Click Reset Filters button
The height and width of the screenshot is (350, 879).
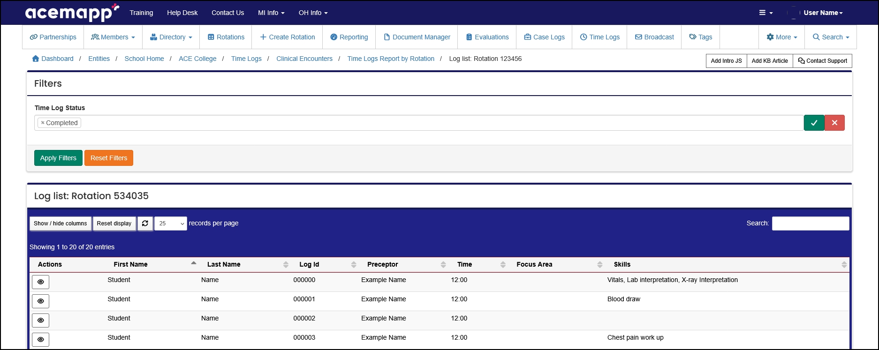109,158
